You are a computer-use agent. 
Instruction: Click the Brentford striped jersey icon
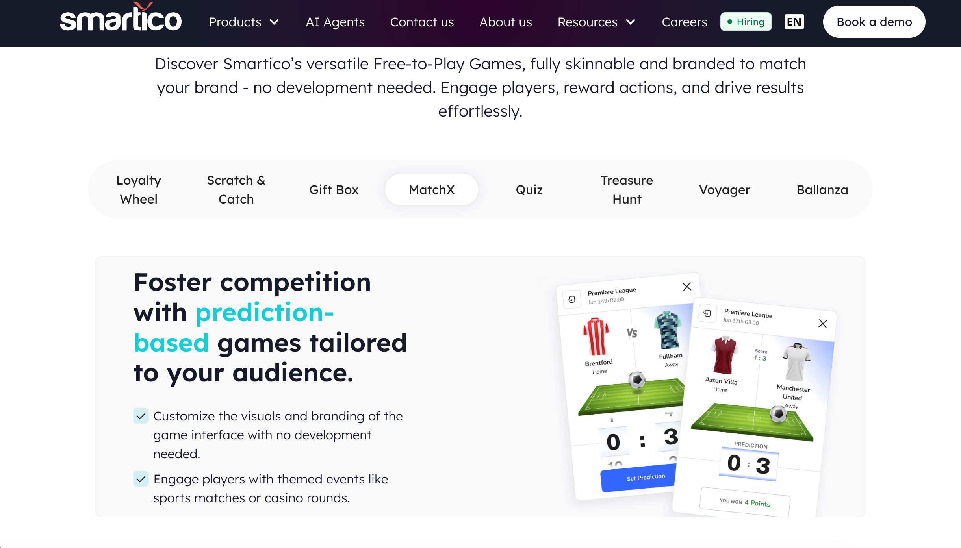coord(596,337)
